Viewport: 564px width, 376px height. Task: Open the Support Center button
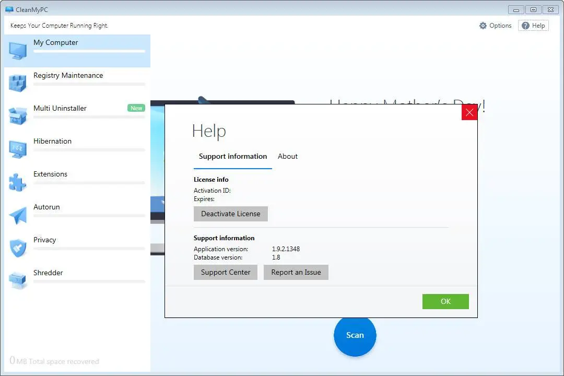click(226, 273)
